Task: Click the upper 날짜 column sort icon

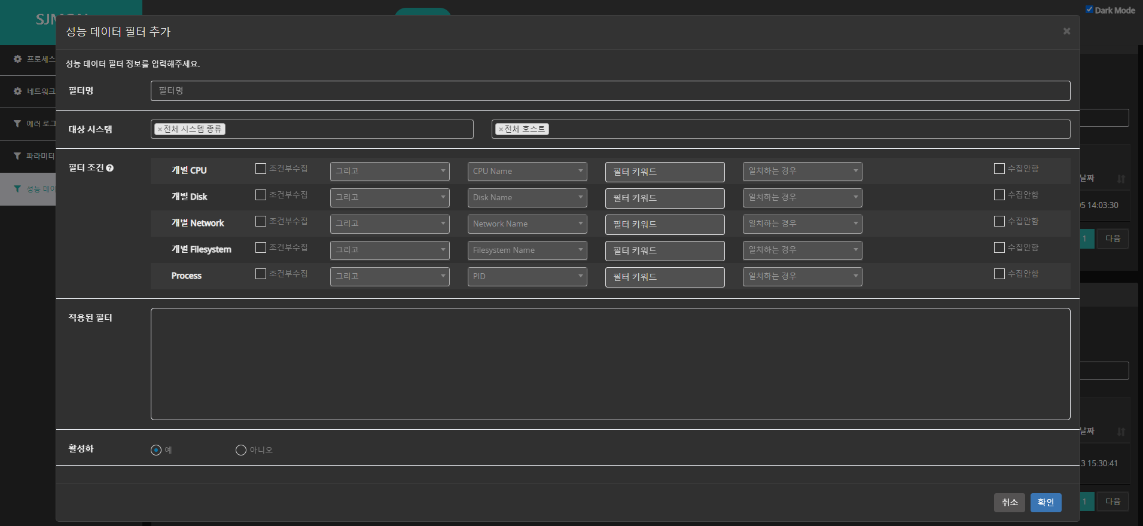Action: [1121, 179]
